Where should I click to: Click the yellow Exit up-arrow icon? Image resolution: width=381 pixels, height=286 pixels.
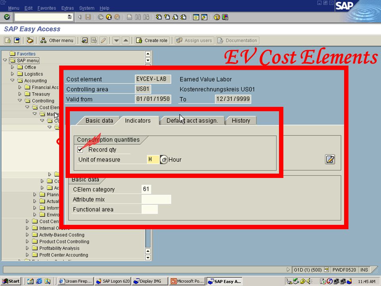coord(109,17)
